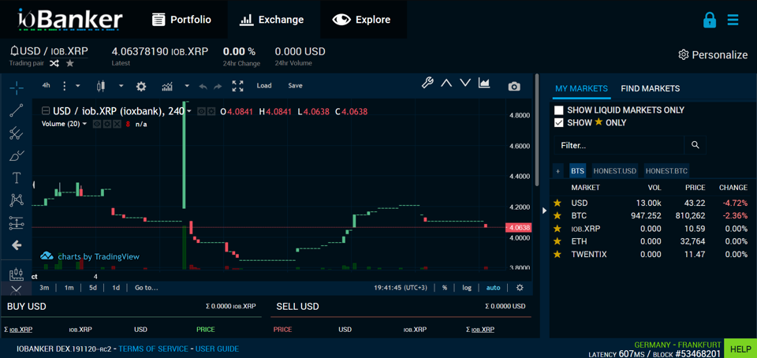Open the 4h interval dropdown arrow
This screenshot has height=358, width=757.
click(x=78, y=87)
